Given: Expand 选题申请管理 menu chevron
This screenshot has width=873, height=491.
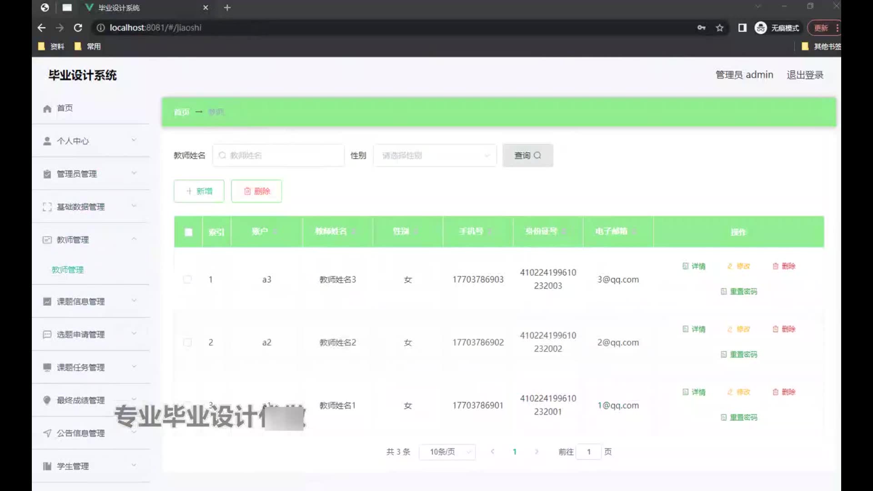Looking at the screenshot, I should [x=134, y=333].
